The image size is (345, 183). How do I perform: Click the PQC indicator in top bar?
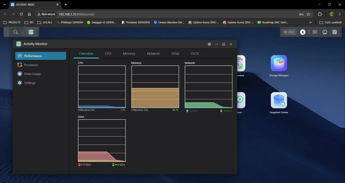[290, 32]
